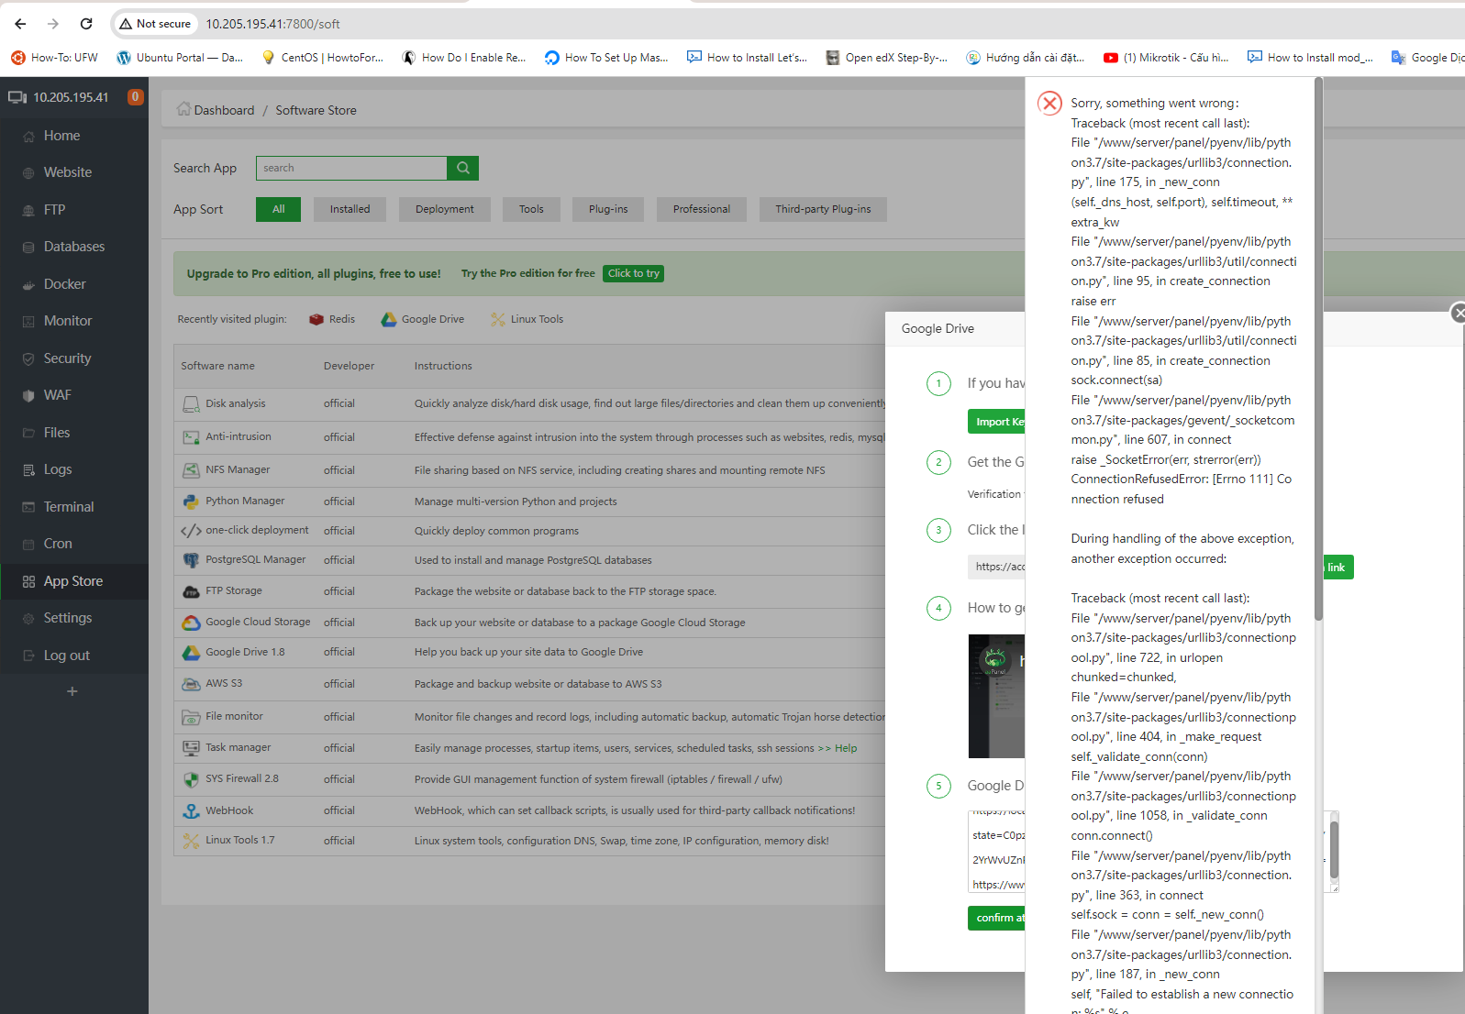Click the AWS S3 software name

coord(224,683)
